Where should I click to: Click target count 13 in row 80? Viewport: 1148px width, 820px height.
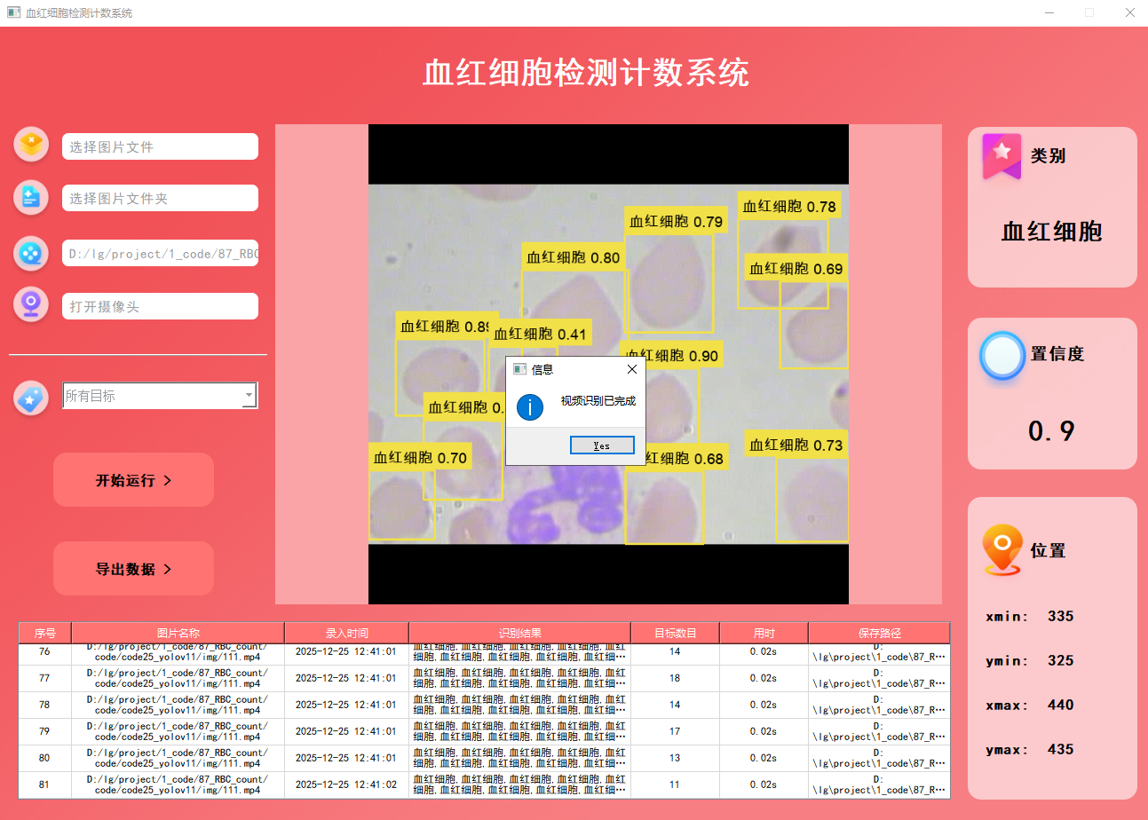point(676,758)
